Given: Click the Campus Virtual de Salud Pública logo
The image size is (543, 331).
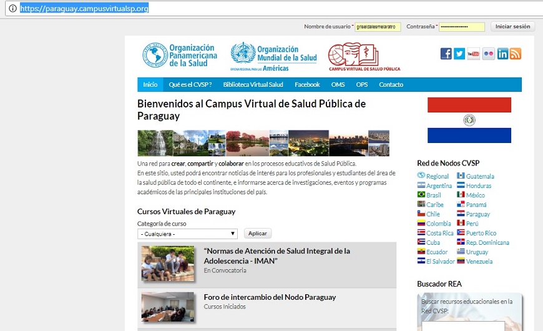Looking at the screenshot, I should tap(364, 57).
